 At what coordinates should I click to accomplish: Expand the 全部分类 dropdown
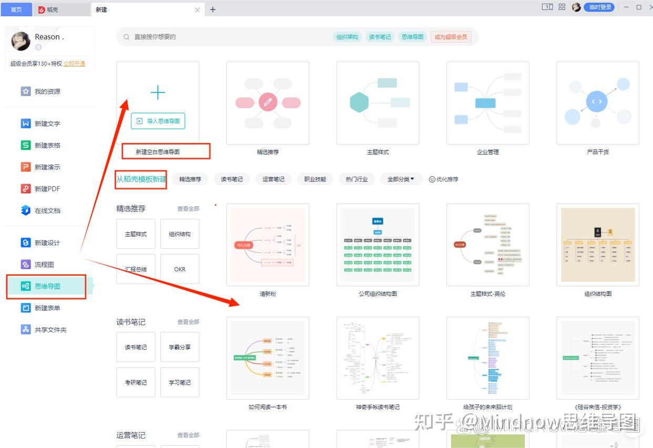point(401,179)
